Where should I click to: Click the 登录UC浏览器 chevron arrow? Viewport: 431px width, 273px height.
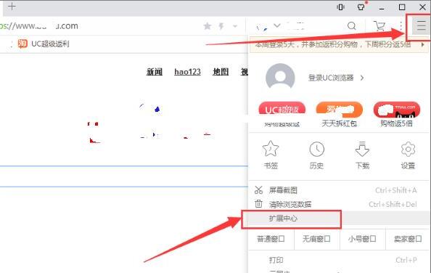[x=362, y=78]
